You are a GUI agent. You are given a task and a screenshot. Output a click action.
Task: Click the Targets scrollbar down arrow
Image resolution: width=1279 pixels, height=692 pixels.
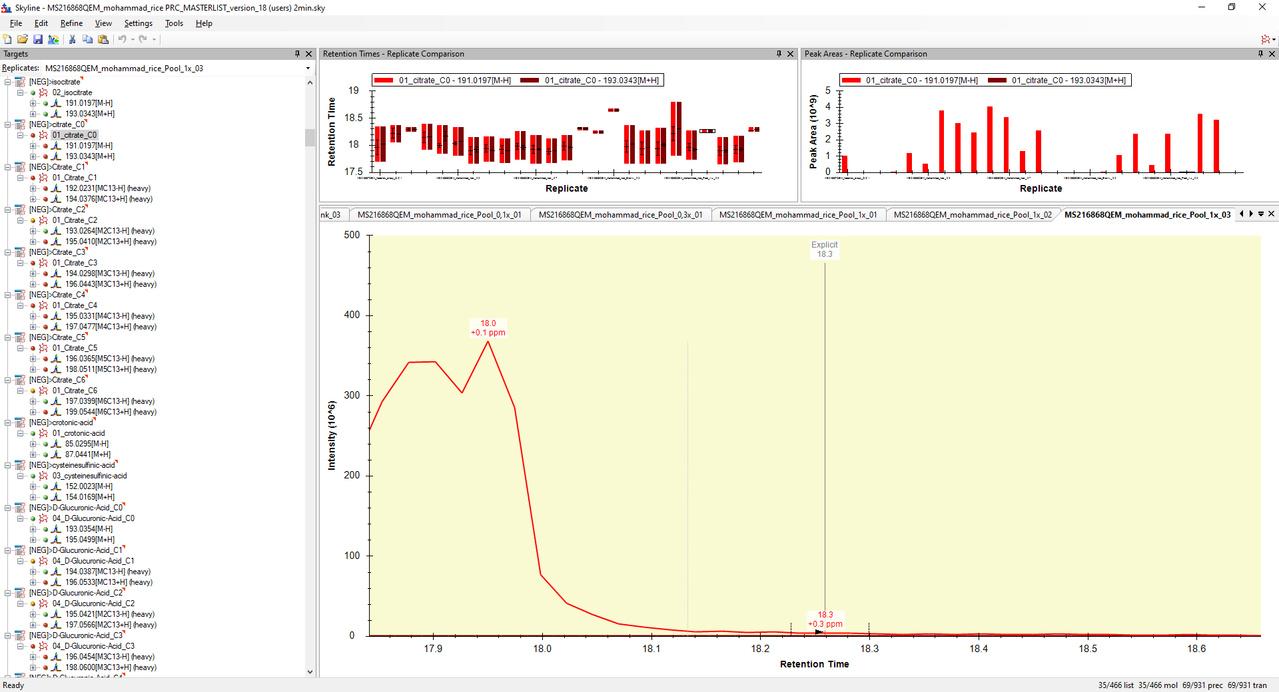coord(310,671)
